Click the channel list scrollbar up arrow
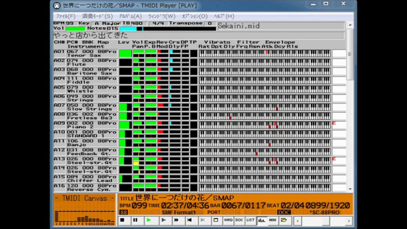This screenshot has width=407, height=229. click(350, 25)
